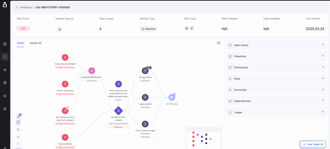330x149 pixels.
Task: Select the Custom Service Usage Consumer node
Action: pos(145,124)
